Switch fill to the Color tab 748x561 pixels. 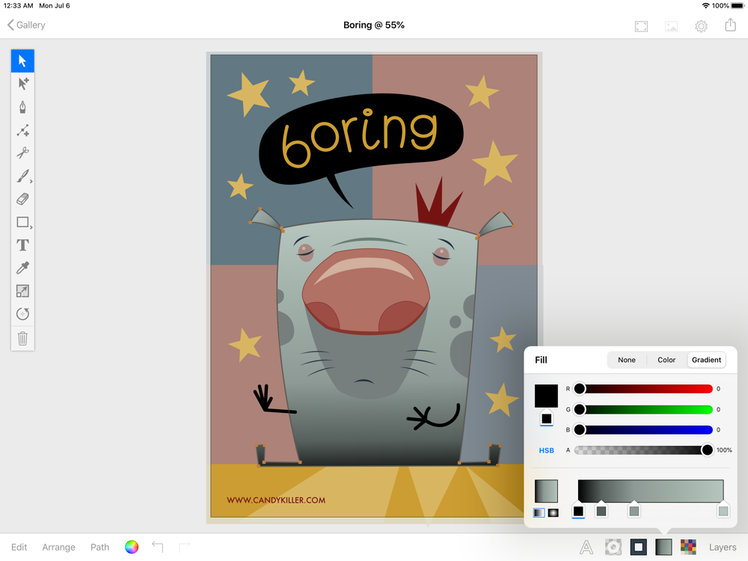pyautogui.click(x=666, y=360)
